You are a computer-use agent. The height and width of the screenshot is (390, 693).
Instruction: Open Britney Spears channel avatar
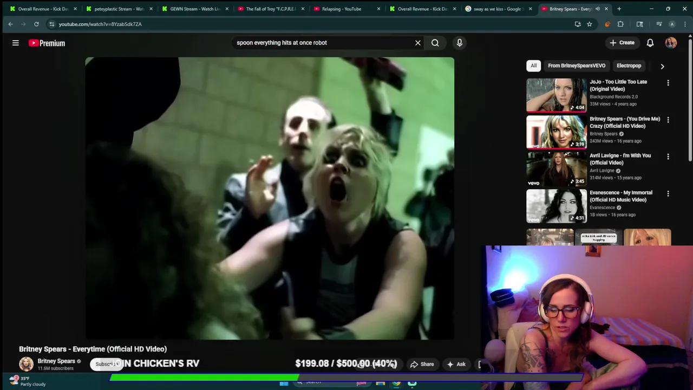(x=26, y=364)
